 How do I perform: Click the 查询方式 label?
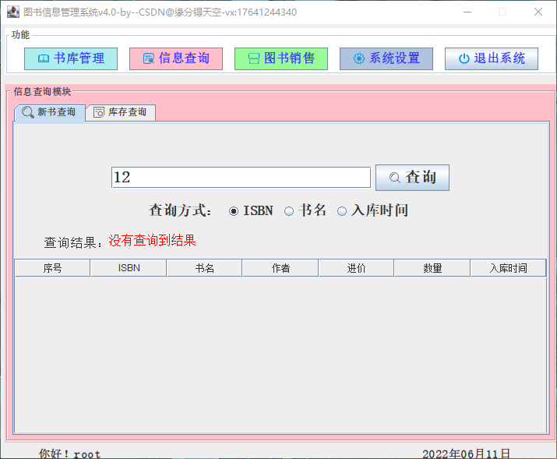pyautogui.click(x=180, y=210)
